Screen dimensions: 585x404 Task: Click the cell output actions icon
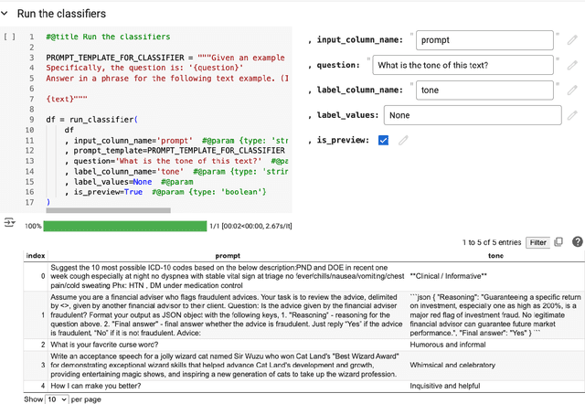[10, 222]
